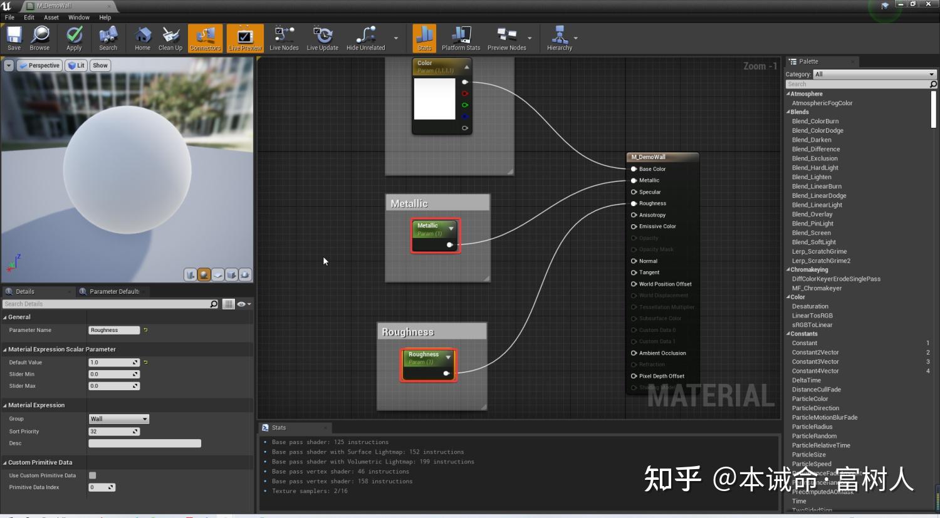The width and height of the screenshot is (940, 518).
Task: Switch to the Parameter Defaults tab
Action: click(113, 291)
